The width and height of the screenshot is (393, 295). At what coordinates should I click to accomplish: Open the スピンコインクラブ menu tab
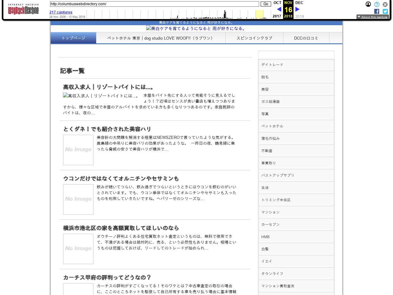254,38
